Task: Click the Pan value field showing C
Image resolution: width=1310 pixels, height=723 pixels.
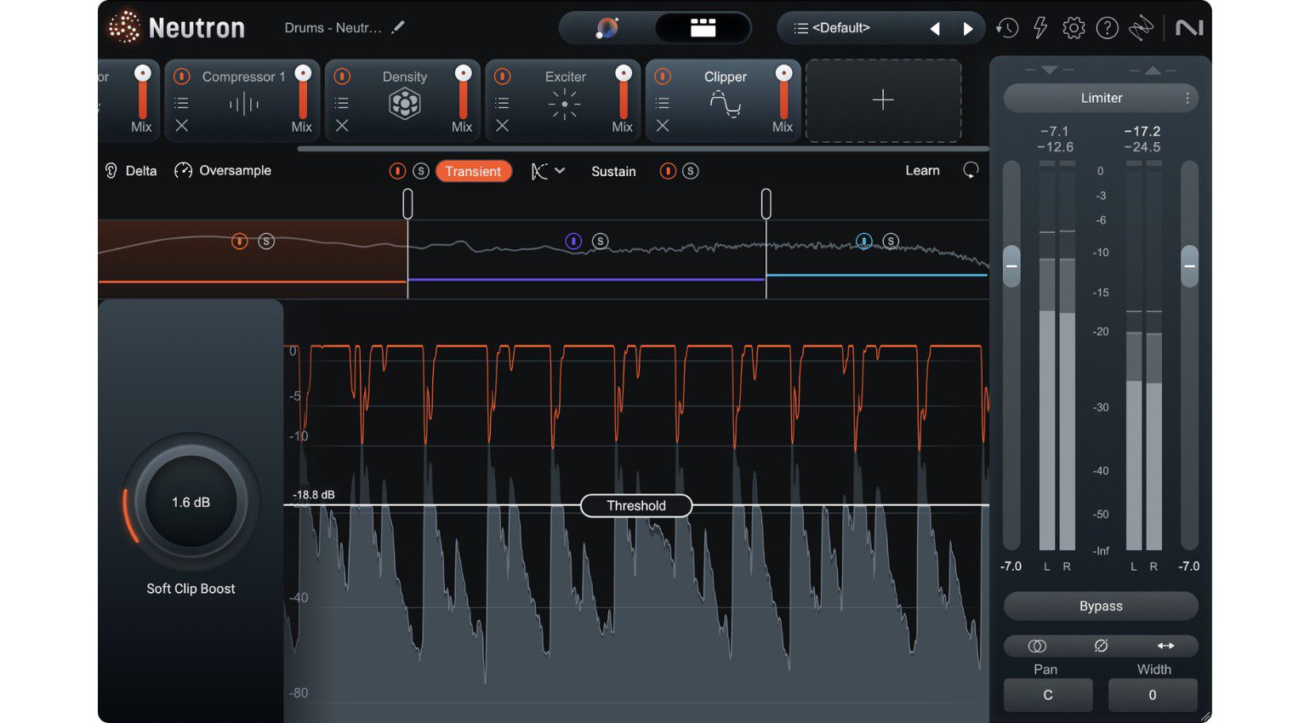Action: pos(1048,695)
